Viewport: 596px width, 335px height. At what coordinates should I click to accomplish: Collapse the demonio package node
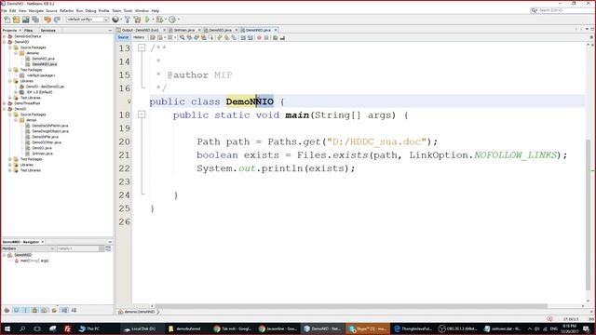pos(16,53)
